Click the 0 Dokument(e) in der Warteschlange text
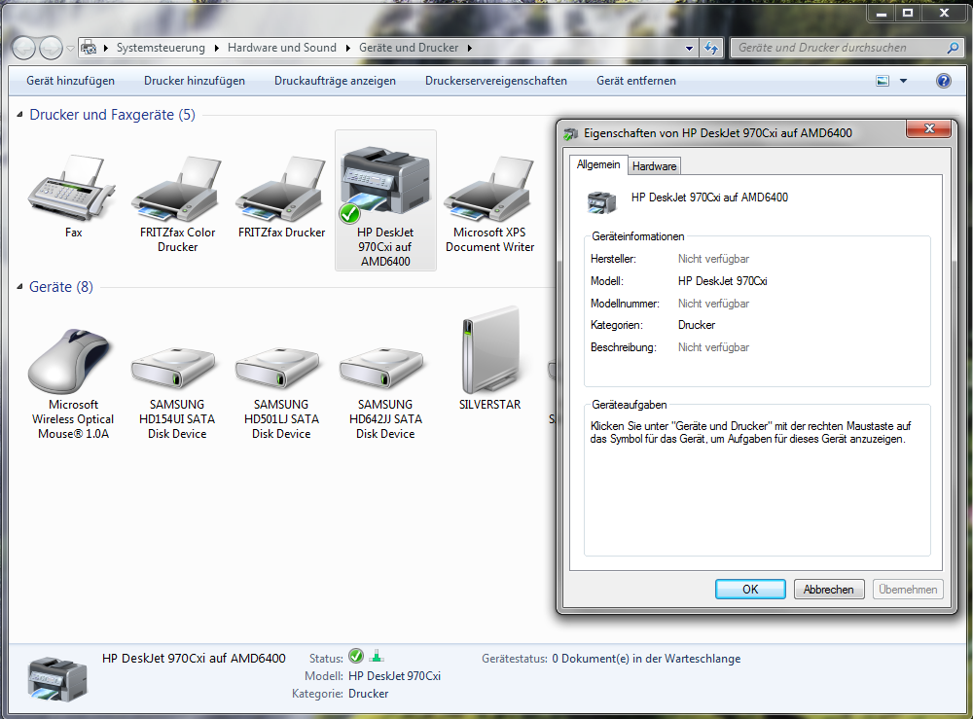The image size is (973, 719). [x=646, y=659]
